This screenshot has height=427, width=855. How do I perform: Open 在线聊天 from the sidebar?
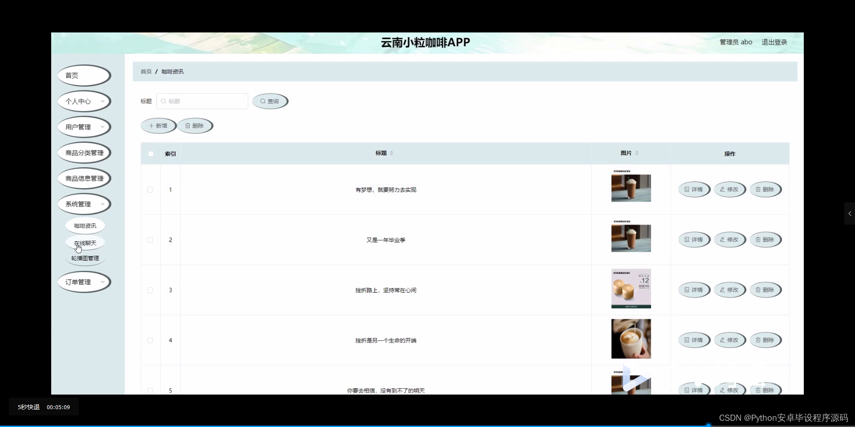point(85,243)
